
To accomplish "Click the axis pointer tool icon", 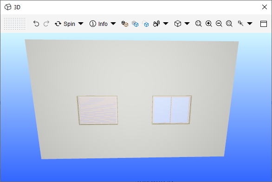I will [x=240, y=23].
